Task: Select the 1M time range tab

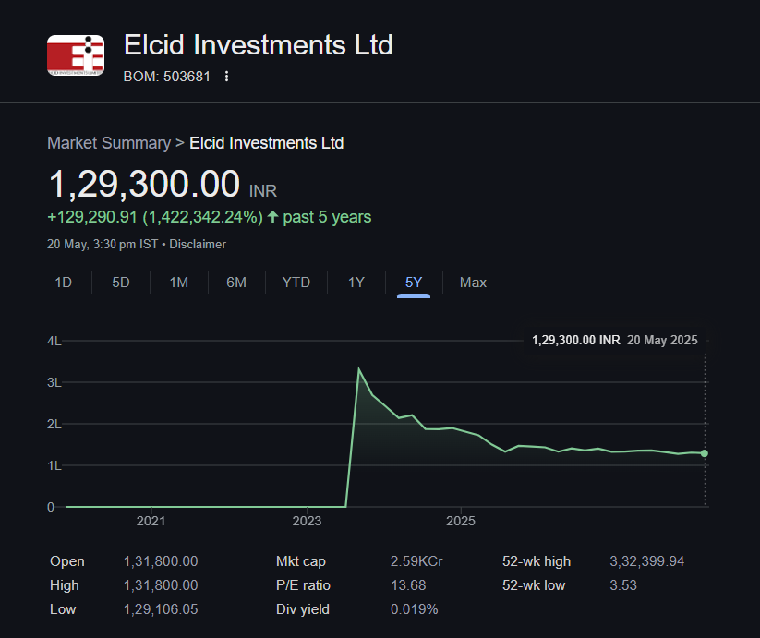Action: click(179, 283)
